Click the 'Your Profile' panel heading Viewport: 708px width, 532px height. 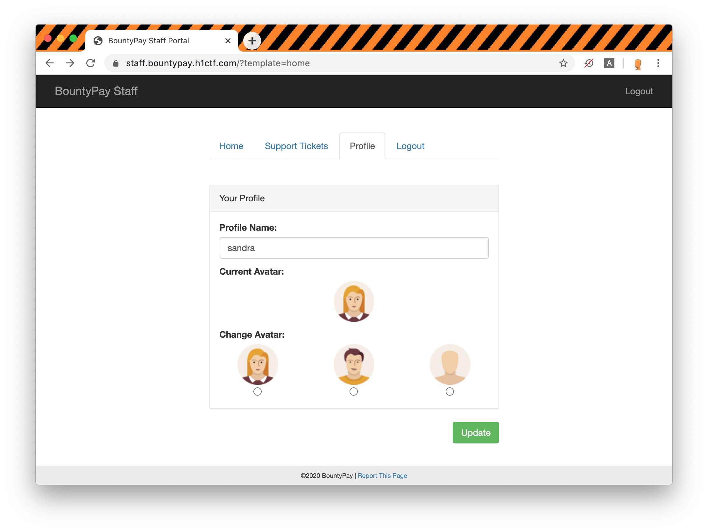coord(242,198)
